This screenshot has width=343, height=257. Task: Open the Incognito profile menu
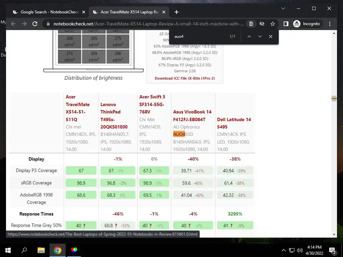coord(307,24)
